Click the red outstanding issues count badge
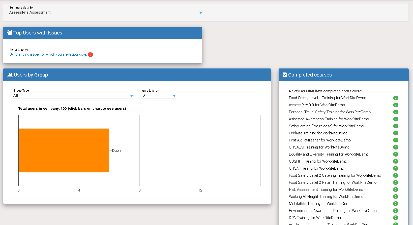The height and width of the screenshot is (225, 413). pos(90,55)
